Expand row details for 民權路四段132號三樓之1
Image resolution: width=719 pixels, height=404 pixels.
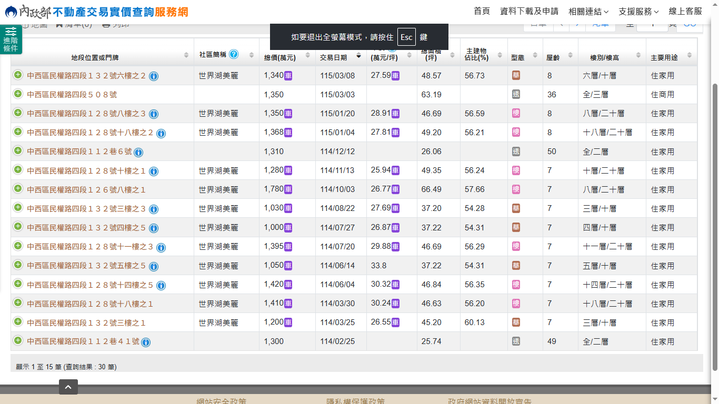tap(18, 322)
